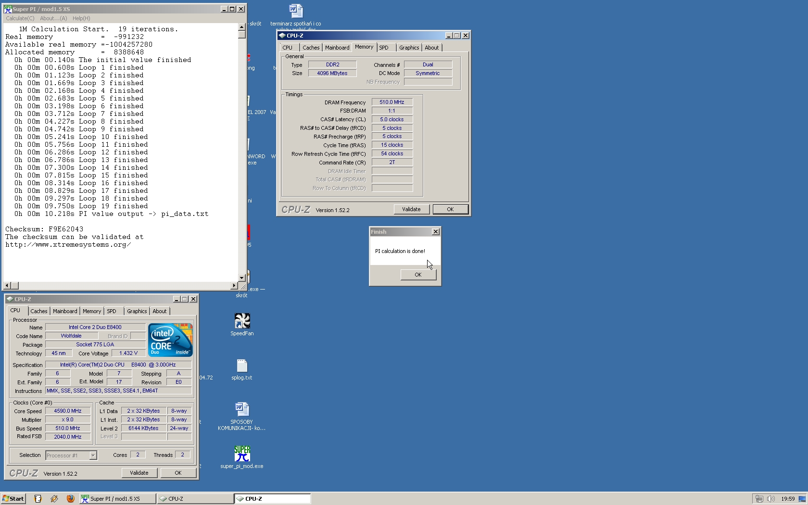Open the Help menu in Super PI

[81, 18]
